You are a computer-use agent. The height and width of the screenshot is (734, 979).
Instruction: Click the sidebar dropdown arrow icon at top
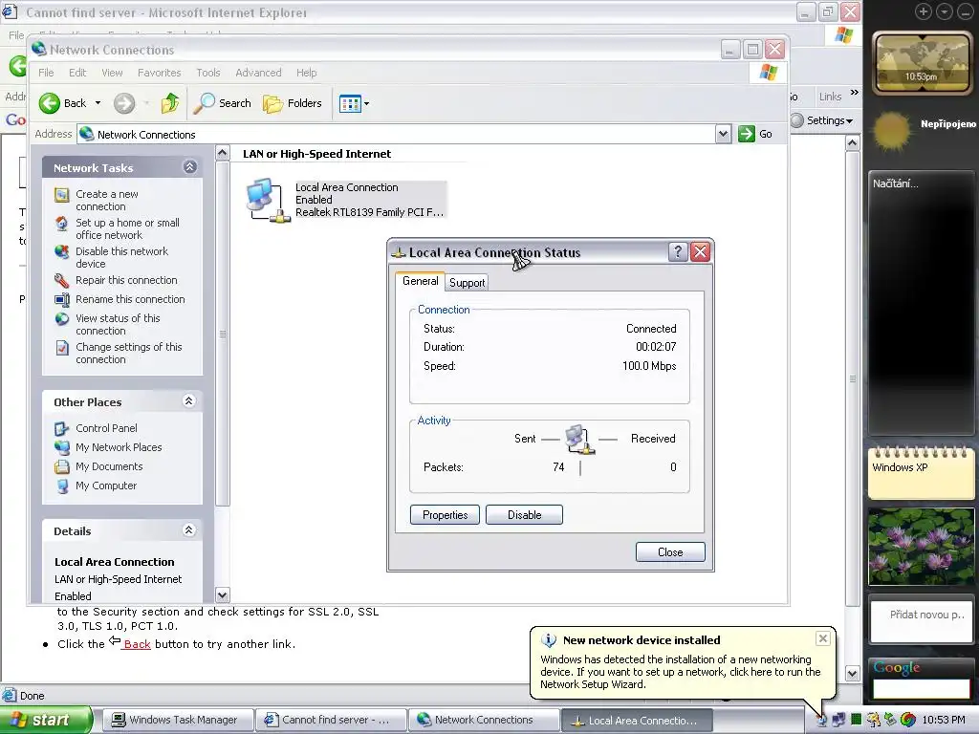point(945,11)
